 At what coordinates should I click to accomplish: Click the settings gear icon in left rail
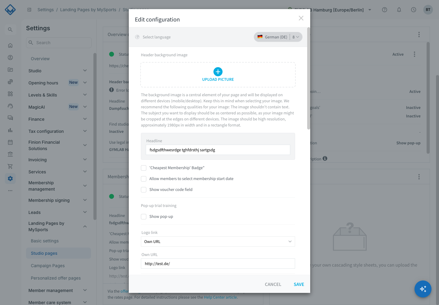point(10,179)
